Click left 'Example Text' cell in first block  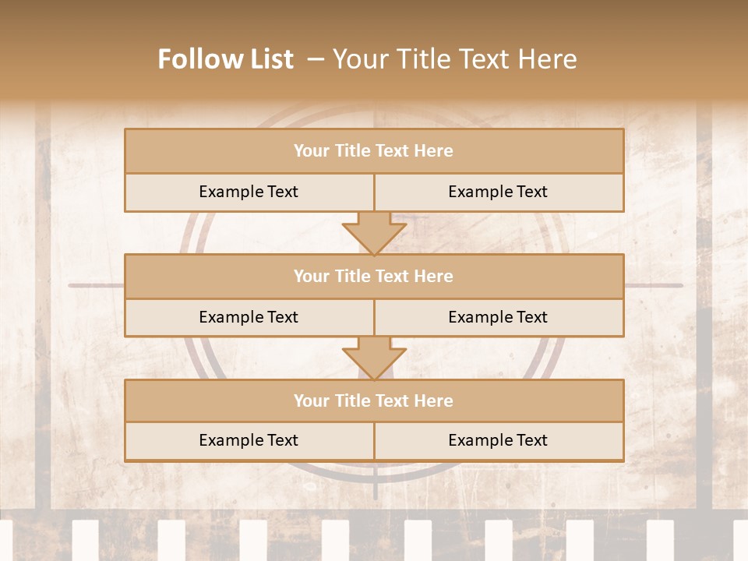[x=249, y=192]
